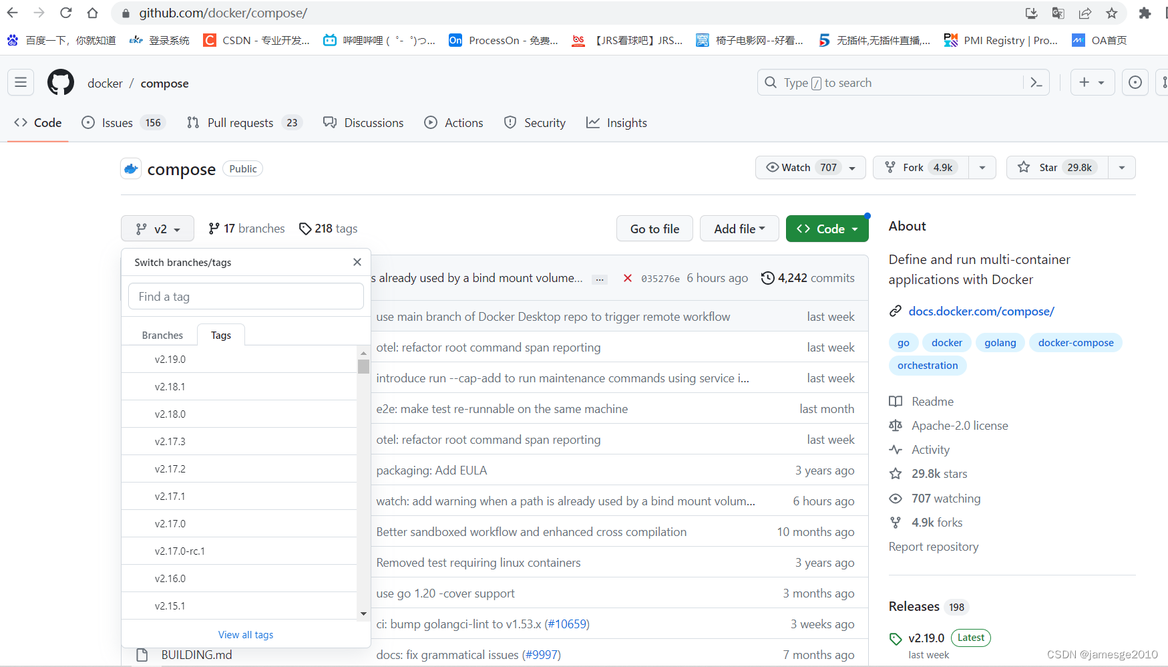Star the compose repository
This screenshot has height=667, width=1168.
click(x=1057, y=167)
